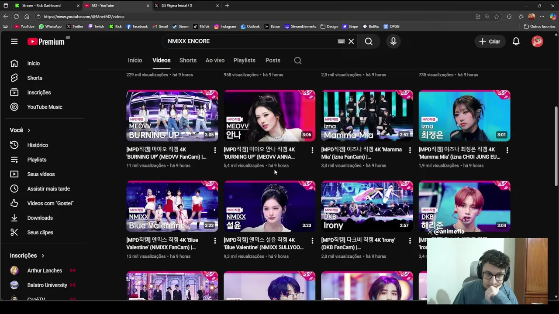Open the notifications bell

click(x=516, y=41)
